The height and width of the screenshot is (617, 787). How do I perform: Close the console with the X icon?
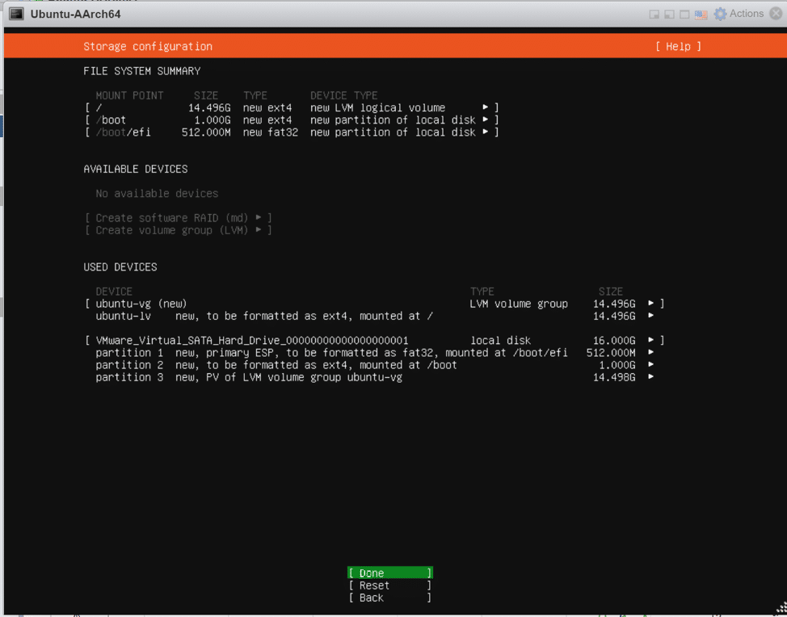[776, 14]
